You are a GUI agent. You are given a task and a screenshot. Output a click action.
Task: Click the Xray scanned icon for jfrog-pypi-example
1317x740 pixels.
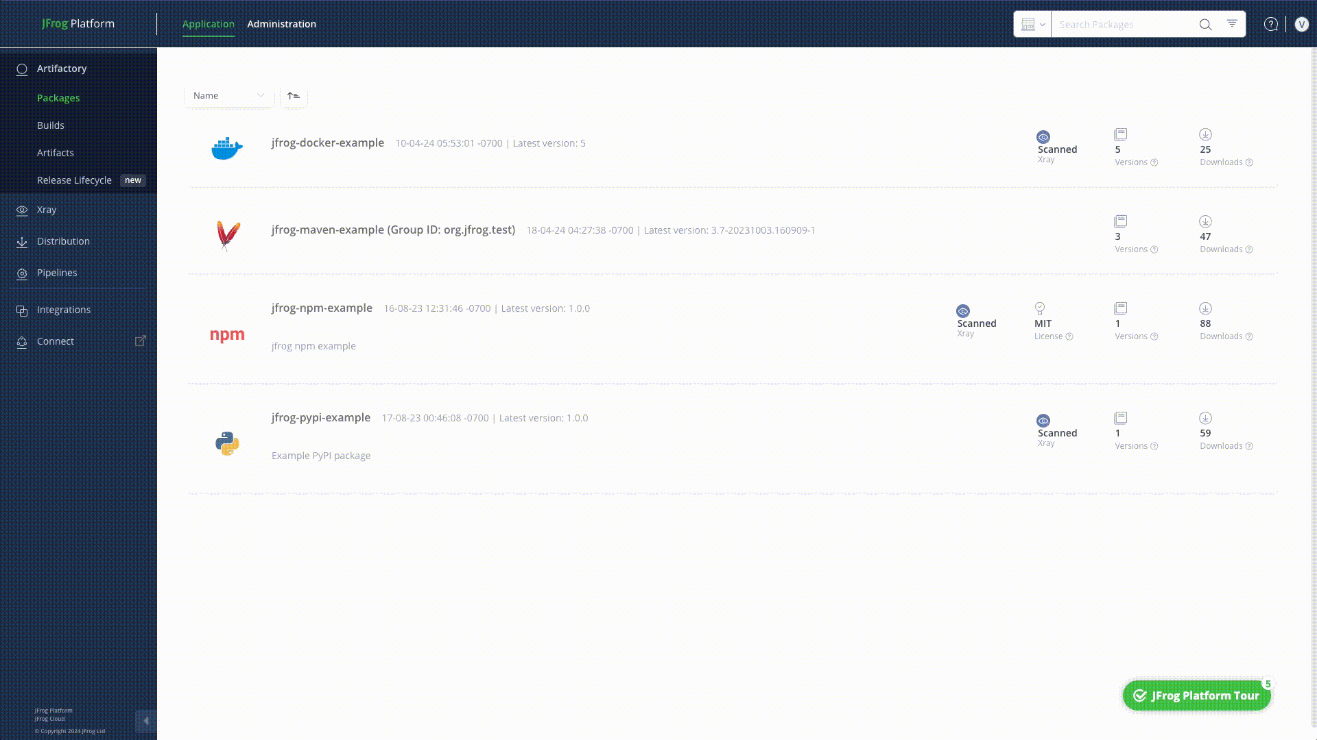1043,420
